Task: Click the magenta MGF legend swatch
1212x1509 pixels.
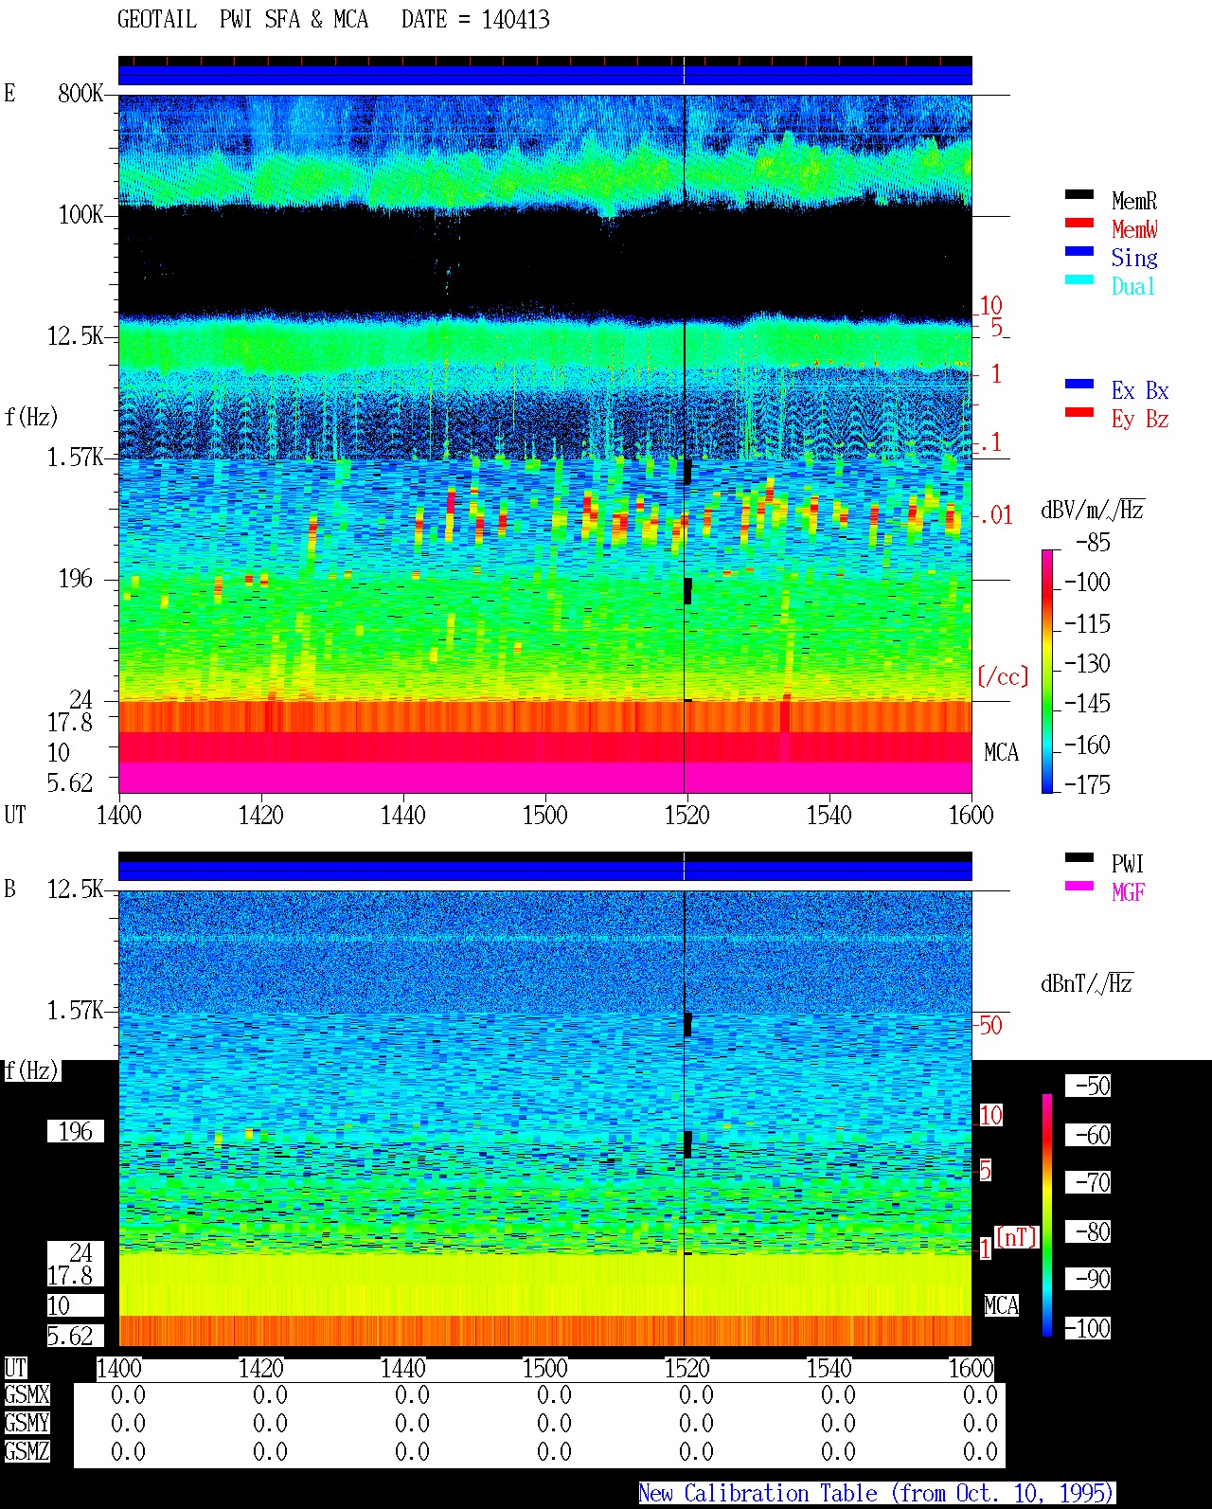Action: [x=1079, y=886]
